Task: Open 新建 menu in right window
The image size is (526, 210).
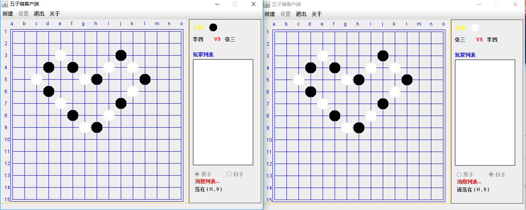Action: tap(270, 14)
